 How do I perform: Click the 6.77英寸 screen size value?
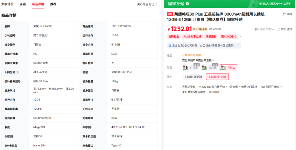117,100
